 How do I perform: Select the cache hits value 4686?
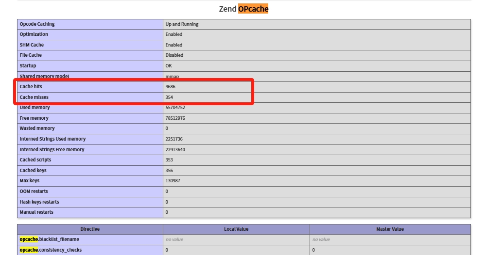coord(170,87)
